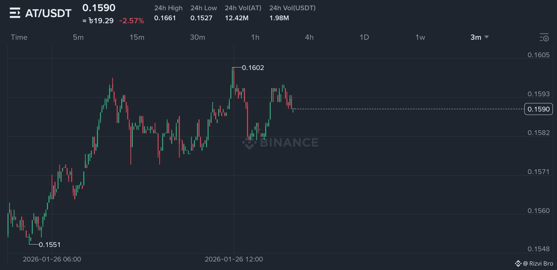Image resolution: width=557 pixels, height=270 pixels.
Task: Open the trading pair list menu icon
Action: (15, 13)
